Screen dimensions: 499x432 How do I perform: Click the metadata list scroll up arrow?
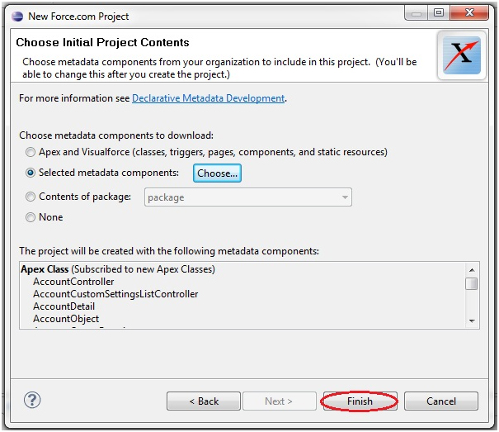(x=472, y=270)
